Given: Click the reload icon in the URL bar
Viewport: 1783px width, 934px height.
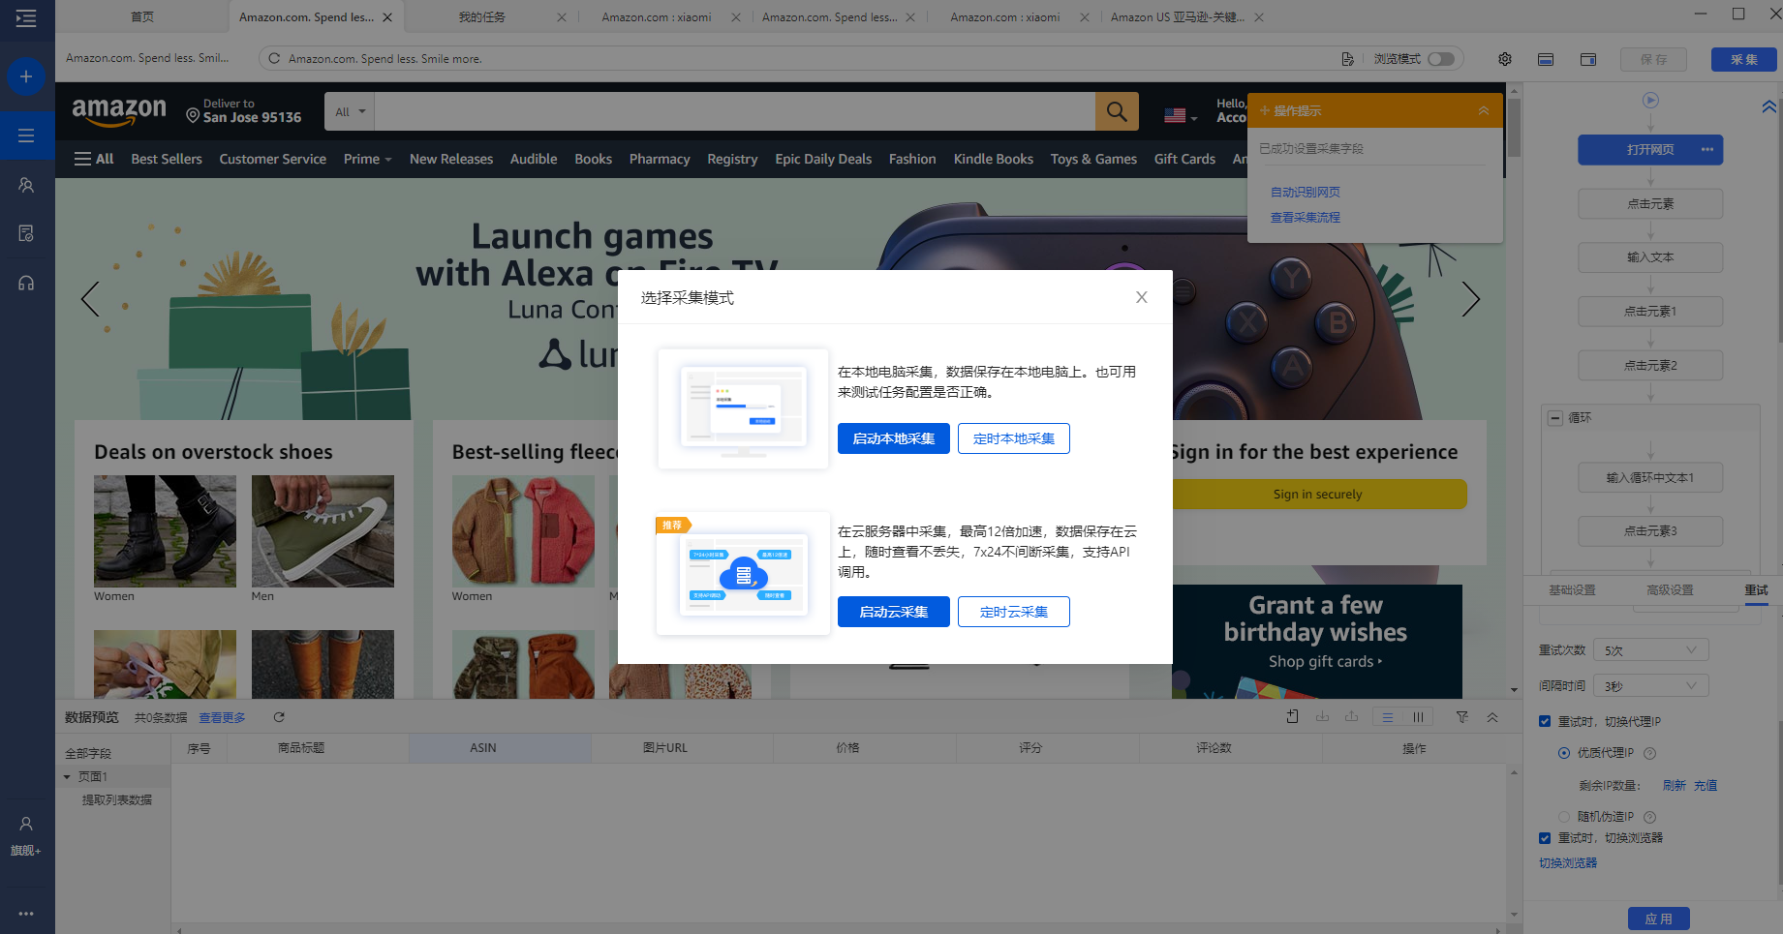Looking at the screenshot, I should pyautogui.click(x=274, y=58).
